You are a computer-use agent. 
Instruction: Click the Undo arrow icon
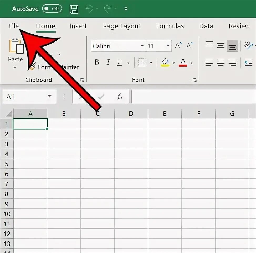(89, 9)
